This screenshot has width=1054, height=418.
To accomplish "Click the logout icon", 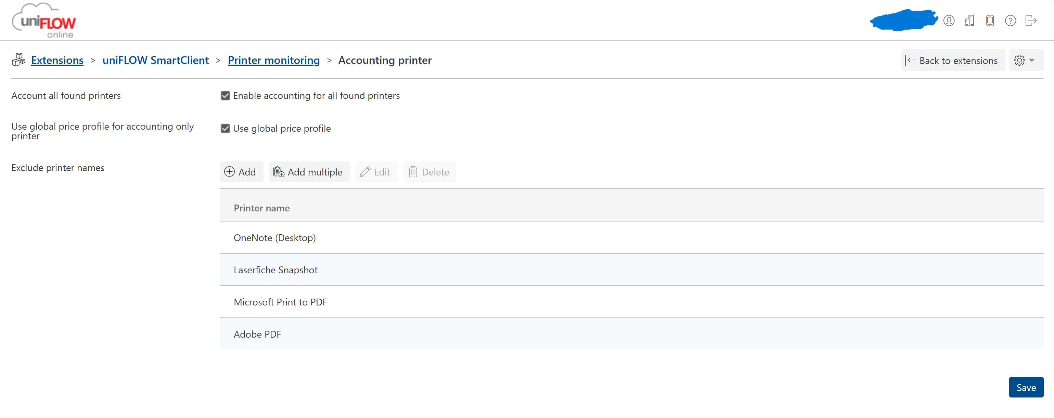I will coord(1031,21).
